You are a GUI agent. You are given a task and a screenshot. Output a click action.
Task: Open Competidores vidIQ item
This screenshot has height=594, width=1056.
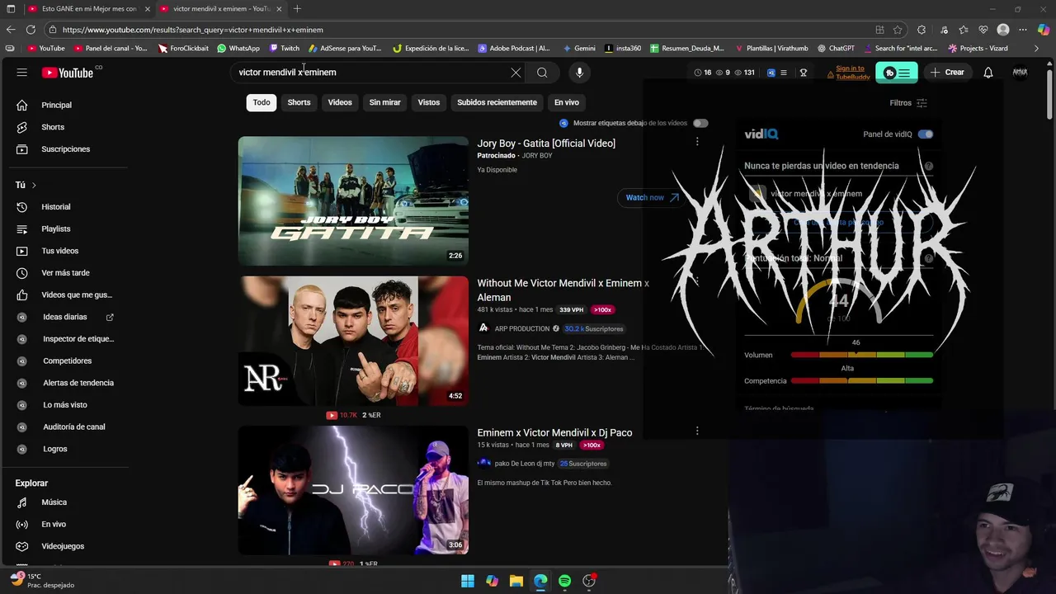coord(67,361)
